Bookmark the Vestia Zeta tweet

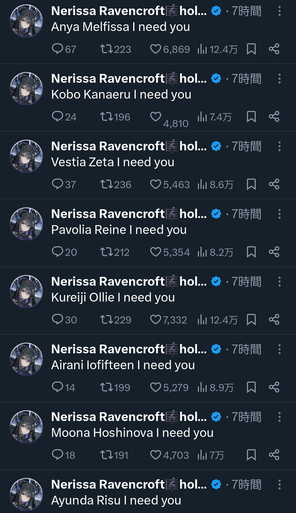point(251,184)
